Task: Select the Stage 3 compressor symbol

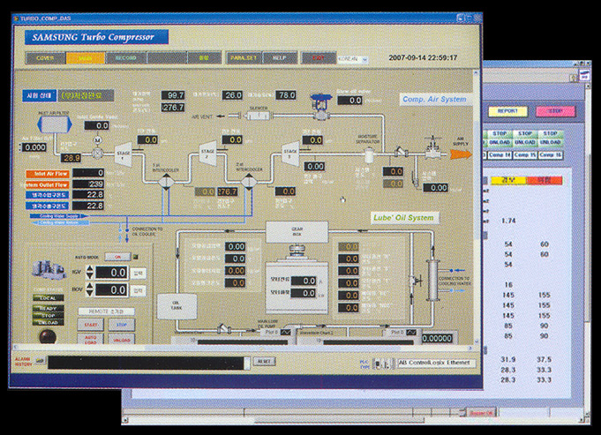Action: click(290, 154)
